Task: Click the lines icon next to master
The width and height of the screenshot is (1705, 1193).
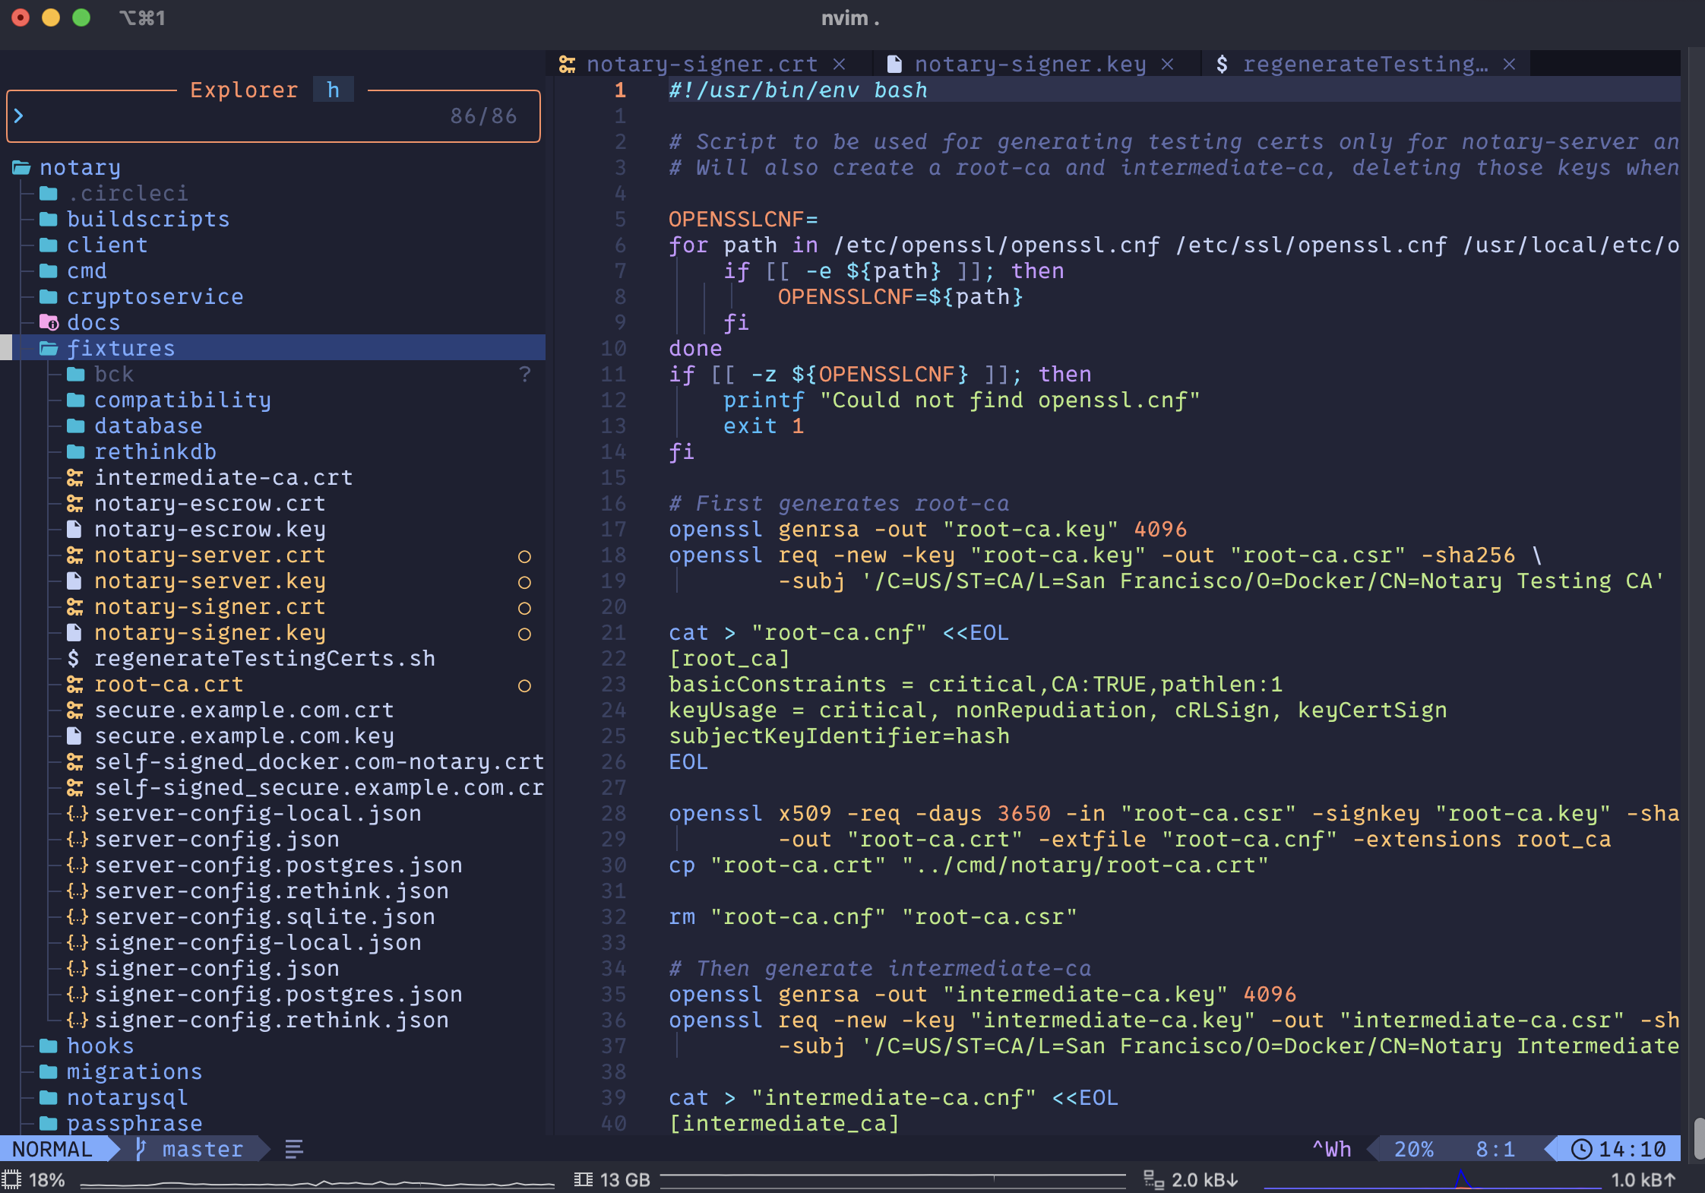Action: coord(294,1149)
